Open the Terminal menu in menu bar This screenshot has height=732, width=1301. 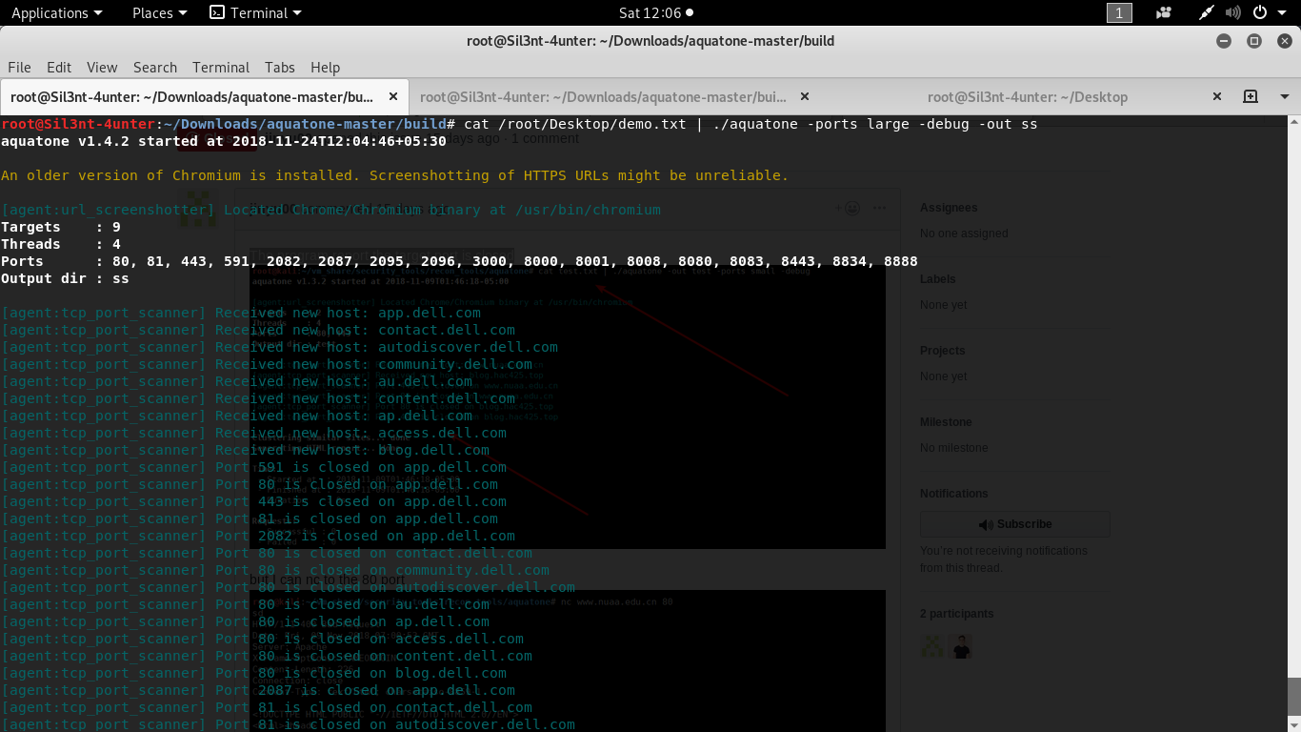(x=221, y=67)
